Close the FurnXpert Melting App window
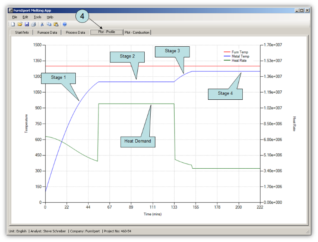 307,10
